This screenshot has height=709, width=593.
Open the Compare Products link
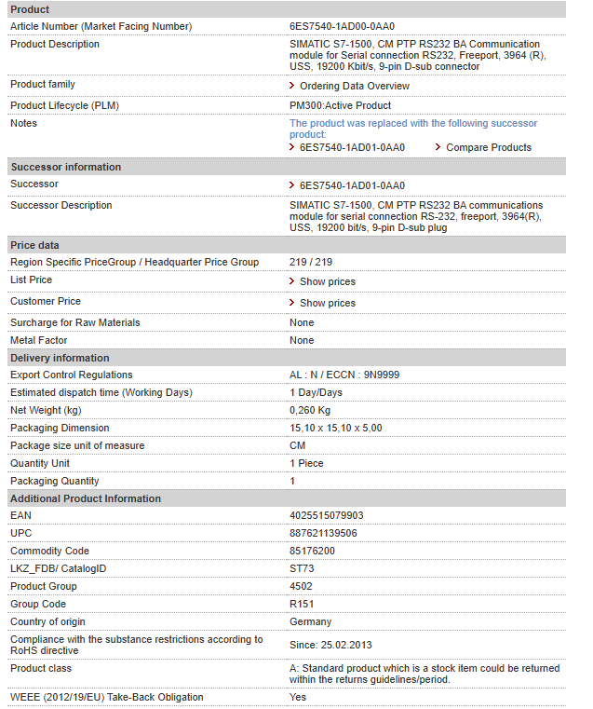pos(488,147)
